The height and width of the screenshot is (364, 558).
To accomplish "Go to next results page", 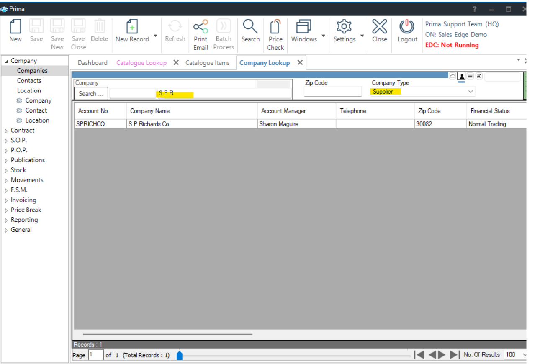I will (x=442, y=355).
